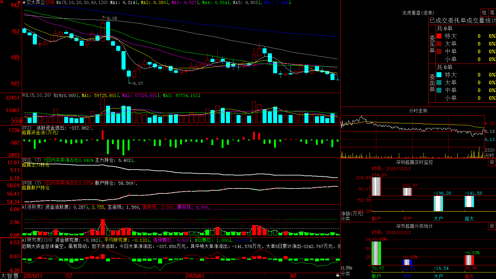The height and width of the screenshot is (279, 496).
Task: Click 生命线: 1.560 label
Action: 123,207
